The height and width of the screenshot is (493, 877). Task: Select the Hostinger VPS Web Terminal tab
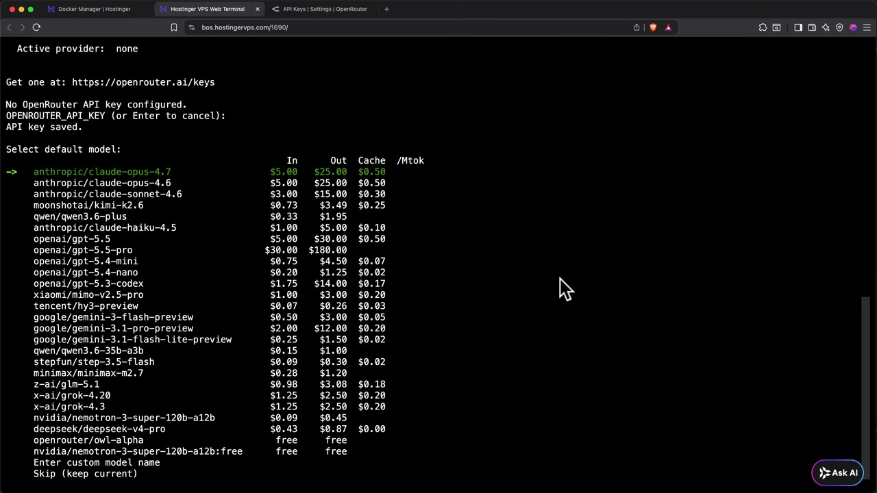(207, 9)
